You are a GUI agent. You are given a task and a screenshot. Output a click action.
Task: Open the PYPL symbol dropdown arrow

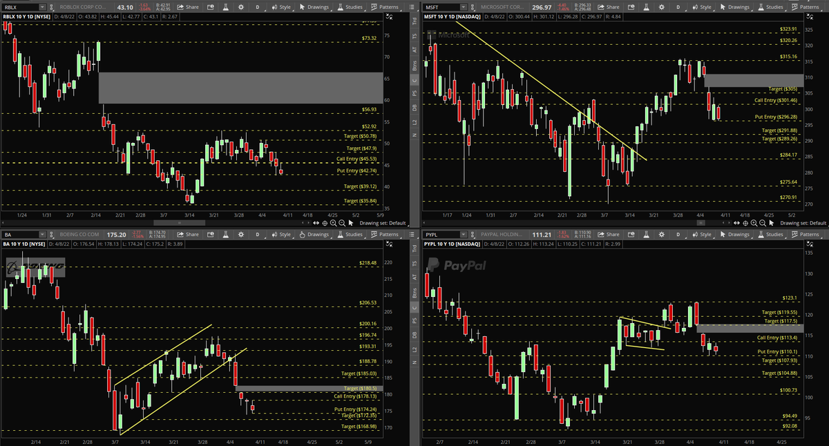coord(464,234)
